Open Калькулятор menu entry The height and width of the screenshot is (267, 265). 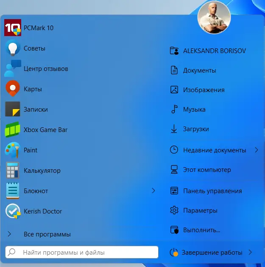(80, 170)
